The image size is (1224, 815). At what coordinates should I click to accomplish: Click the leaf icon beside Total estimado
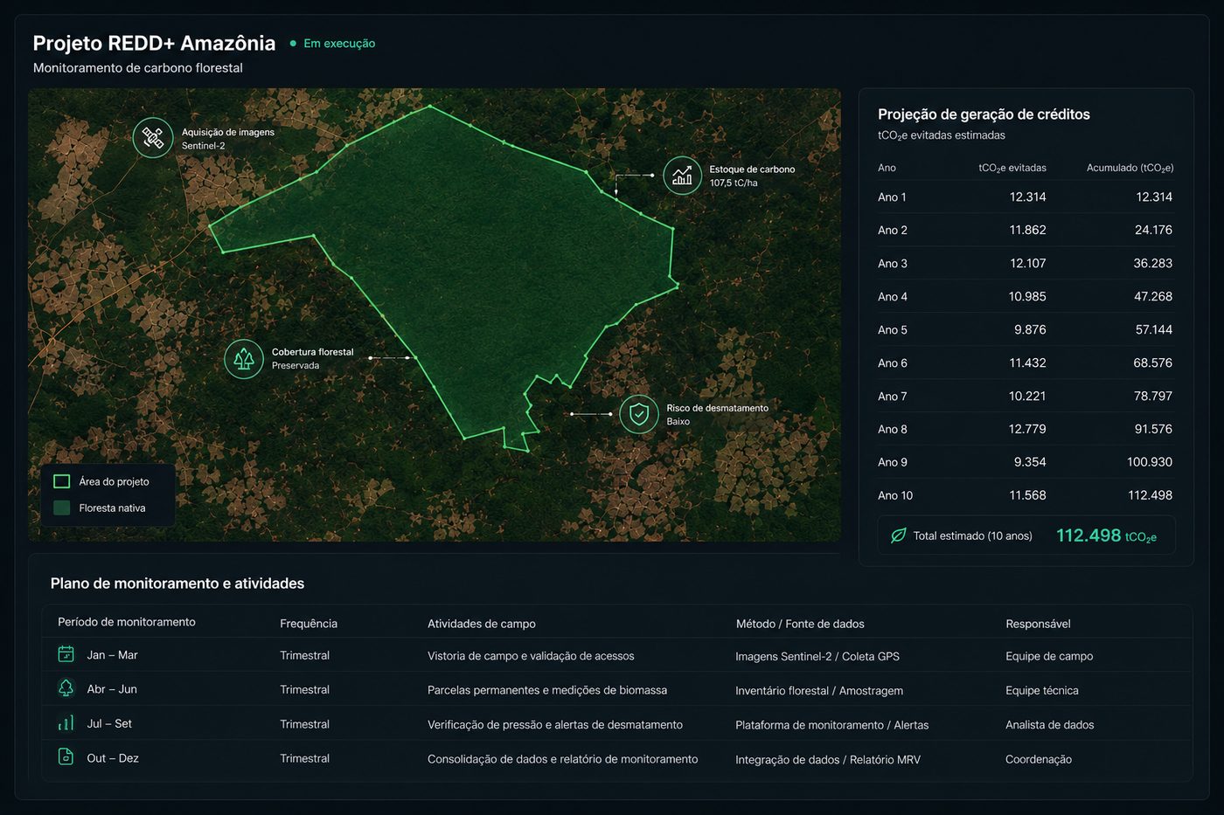(898, 535)
